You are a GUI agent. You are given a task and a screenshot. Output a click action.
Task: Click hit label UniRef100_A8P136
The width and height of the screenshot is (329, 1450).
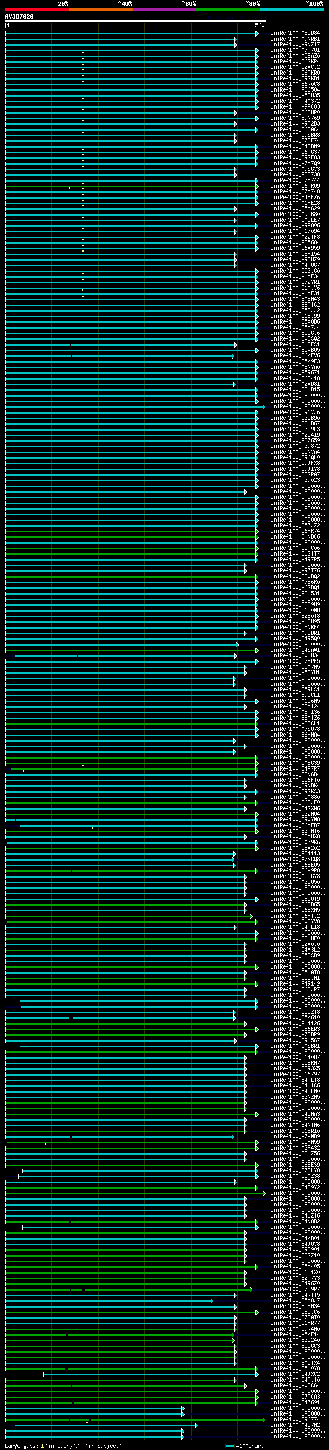[295, 712]
